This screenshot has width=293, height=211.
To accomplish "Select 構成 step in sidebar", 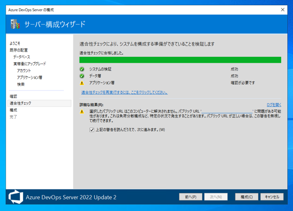I will click(x=14, y=110).
